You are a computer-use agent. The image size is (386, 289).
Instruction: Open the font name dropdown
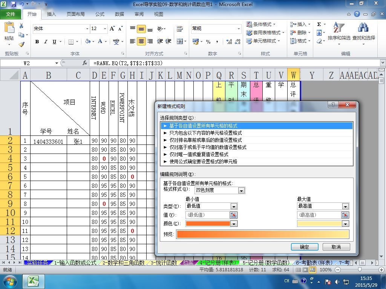87,29
